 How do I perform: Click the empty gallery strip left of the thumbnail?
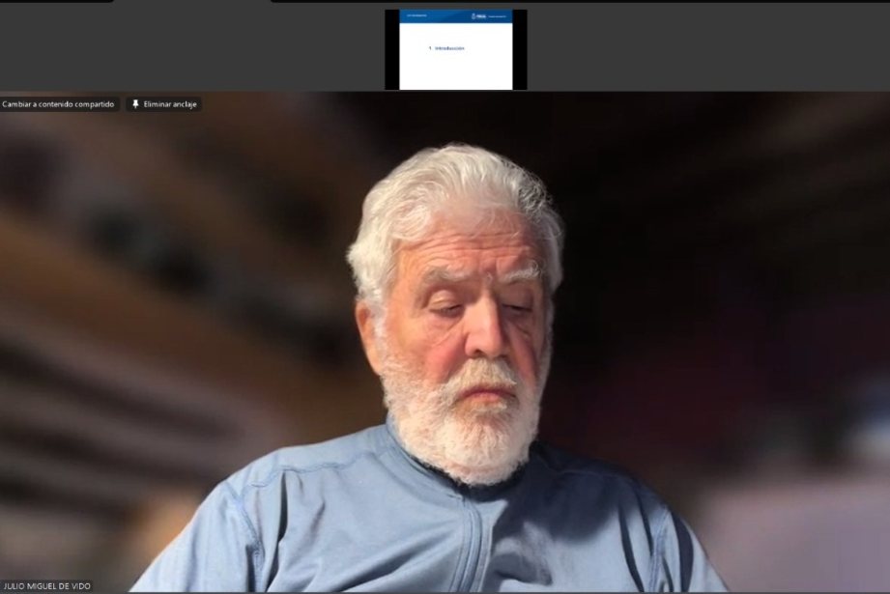(x=193, y=48)
